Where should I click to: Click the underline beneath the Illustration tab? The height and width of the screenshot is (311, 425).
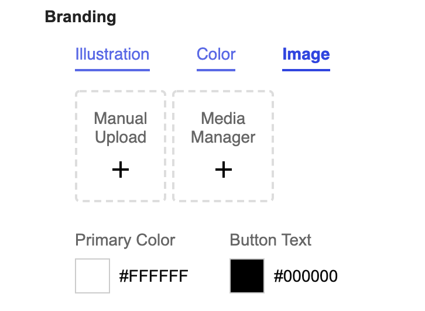click(112, 70)
